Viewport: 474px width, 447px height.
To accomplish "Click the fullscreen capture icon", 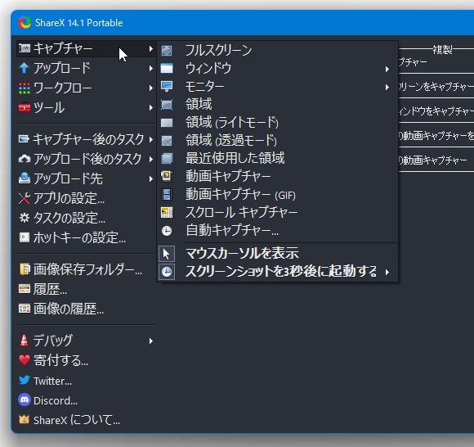I will (x=167, y=51).
